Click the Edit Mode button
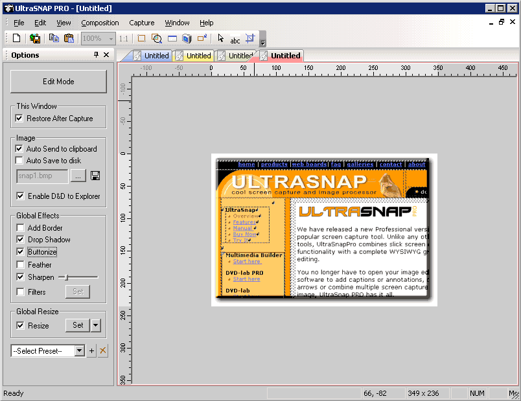Screen dimensions: 521x401 pos(58,82)
